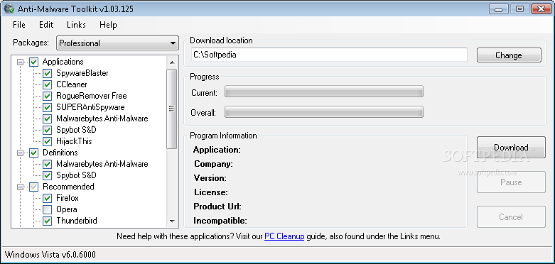The width and height of the screenshot is (555, 264).
Task: Select the SpywareBlaster tree label
Action: point(82,73)
